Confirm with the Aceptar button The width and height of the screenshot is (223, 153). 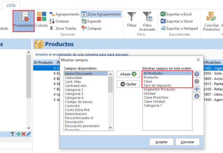[161, 142]
